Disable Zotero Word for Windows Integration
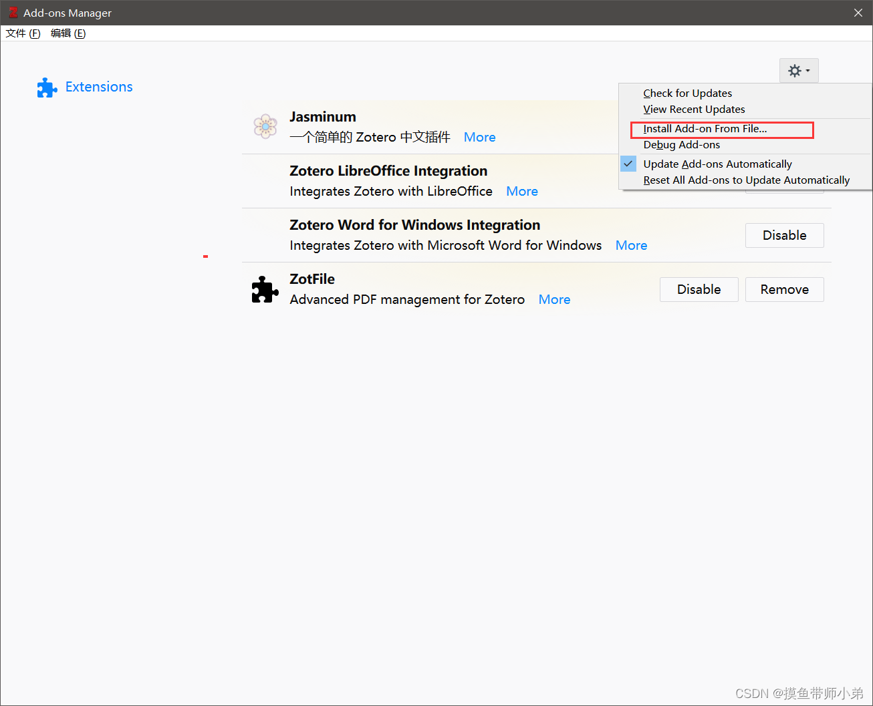 pyautogui.click(x=785, y=235)
